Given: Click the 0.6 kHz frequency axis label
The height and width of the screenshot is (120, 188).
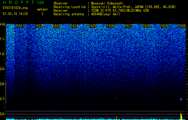Looking at the screenshot, I should (x=2, y=114).
